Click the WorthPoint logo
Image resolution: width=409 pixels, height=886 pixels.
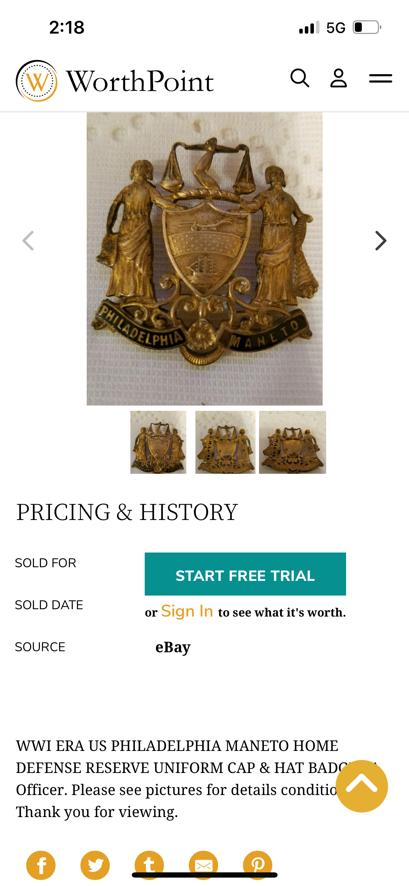coord(37,81)
